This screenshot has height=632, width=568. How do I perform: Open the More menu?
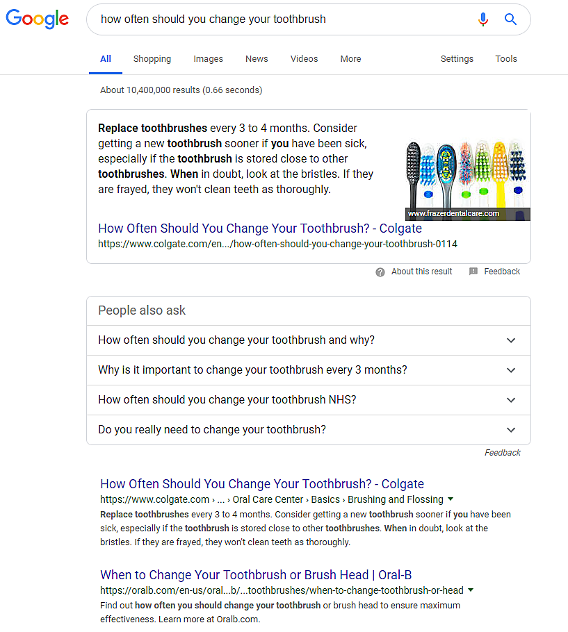pos(350,59)
